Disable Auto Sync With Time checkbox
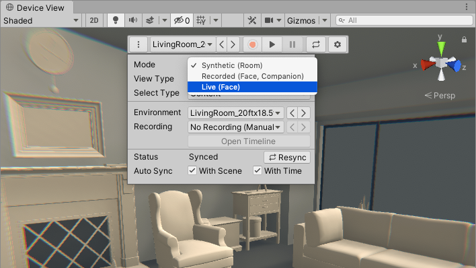Image resolution: width=476 pixels, height=268 pixels. tap(257, 170)
